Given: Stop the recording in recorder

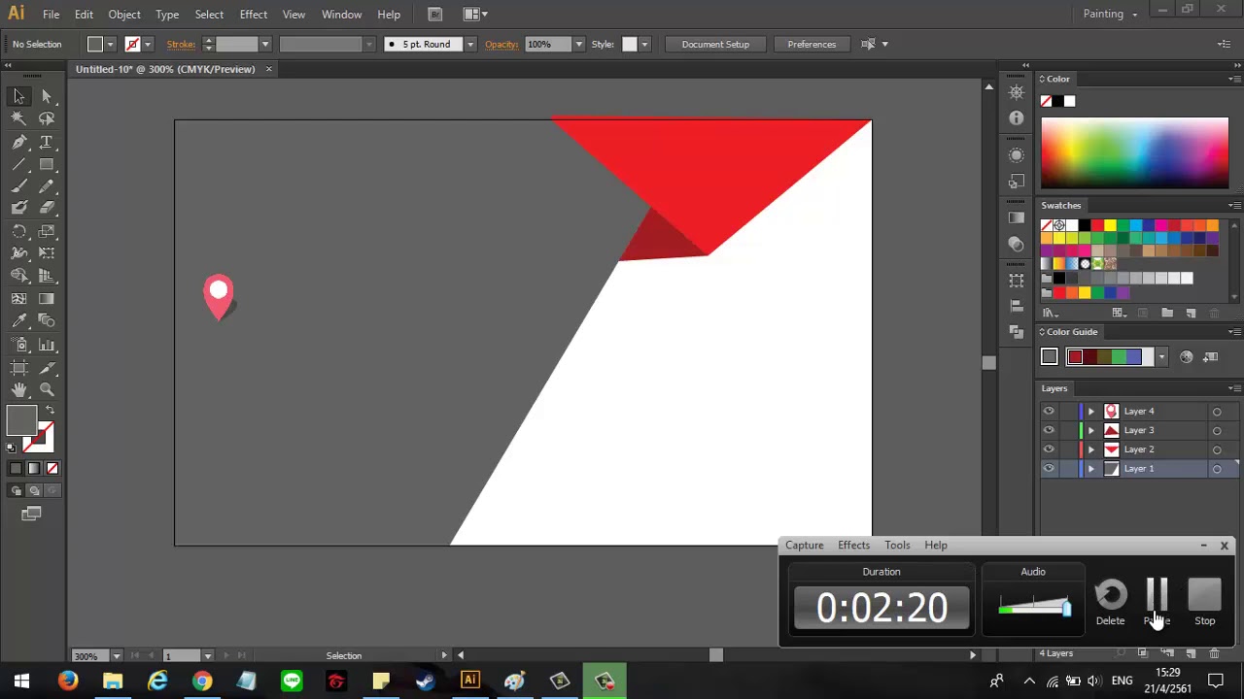Looking at the screenshot, I should coord(1205,603).
